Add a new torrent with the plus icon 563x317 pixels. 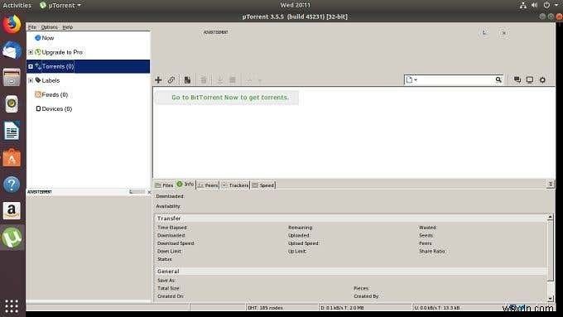158,79
